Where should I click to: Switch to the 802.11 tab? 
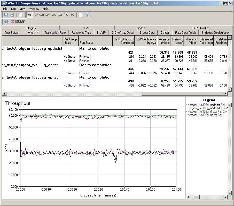pyautogui.click(x=87, y=28)
